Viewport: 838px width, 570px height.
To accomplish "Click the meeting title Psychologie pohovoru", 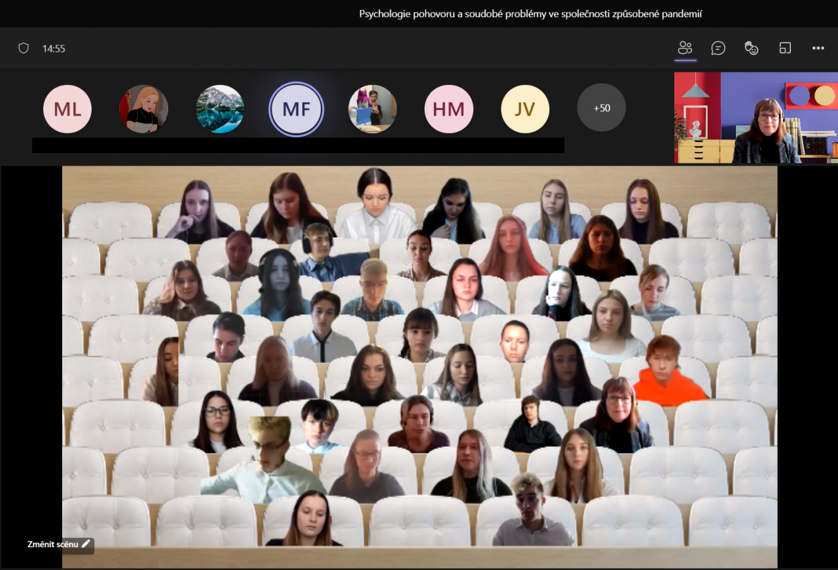I will point(530,14).
